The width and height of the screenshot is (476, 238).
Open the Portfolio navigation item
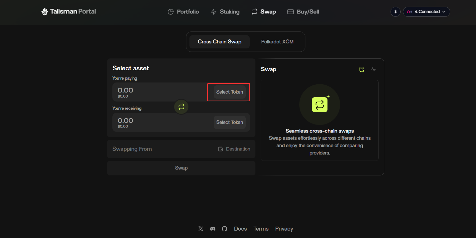[x=183, y=12]
